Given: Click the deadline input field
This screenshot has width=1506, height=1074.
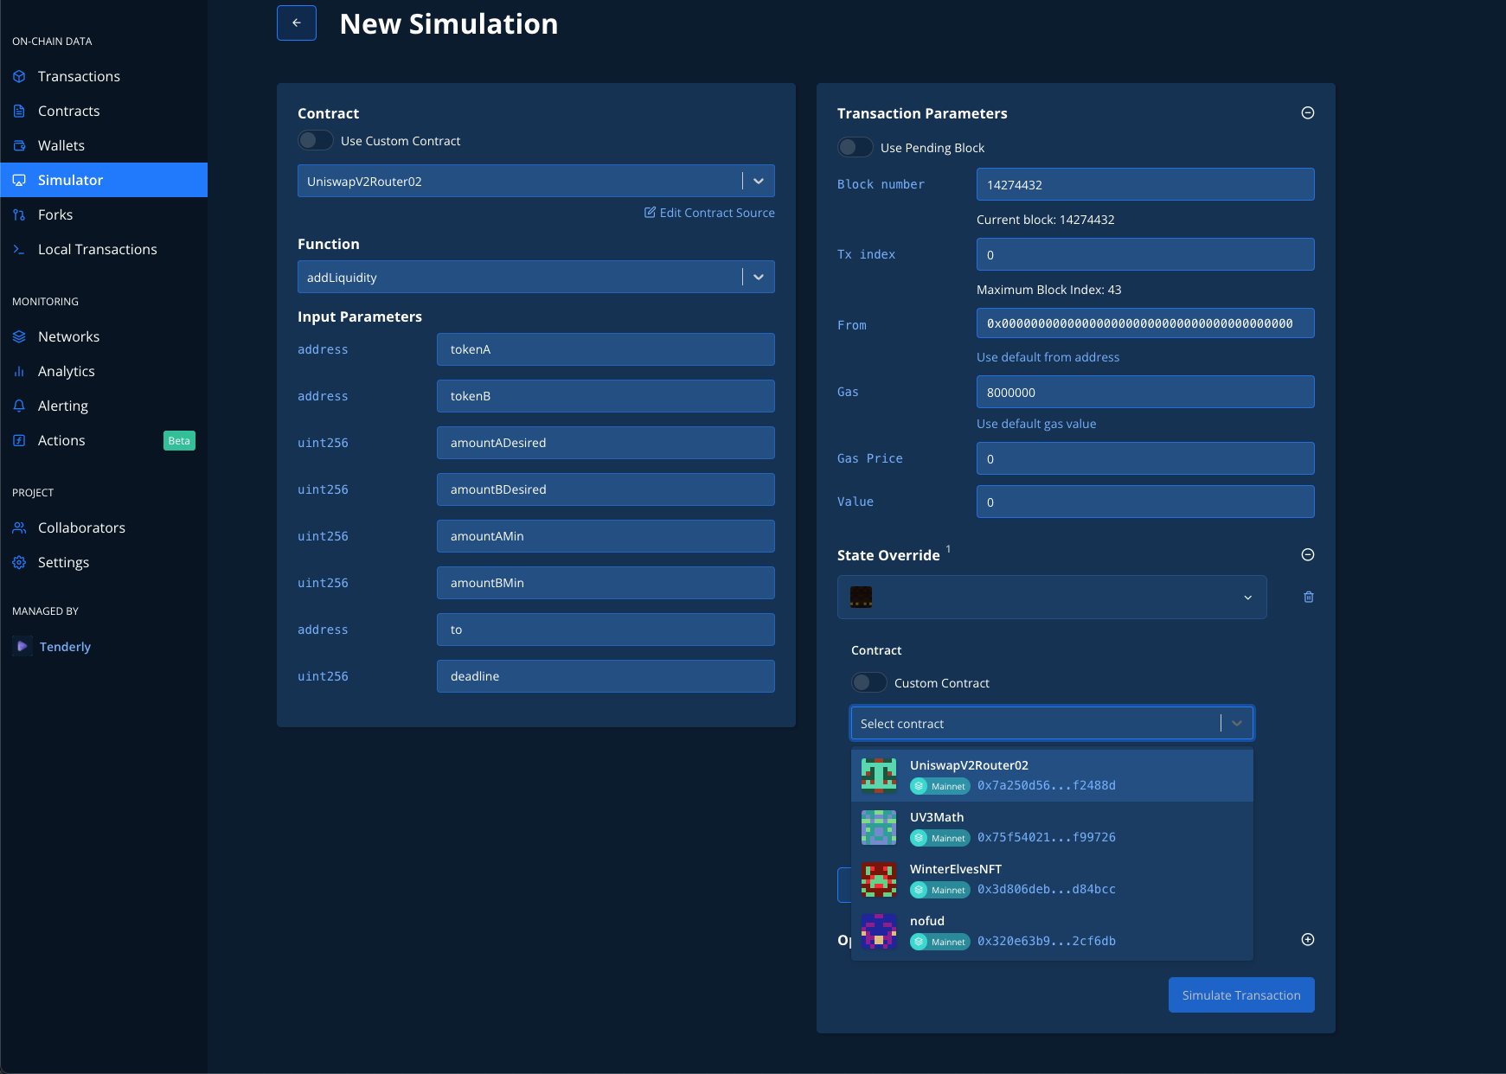Looking at the screenshot, I should pos(606,676).
